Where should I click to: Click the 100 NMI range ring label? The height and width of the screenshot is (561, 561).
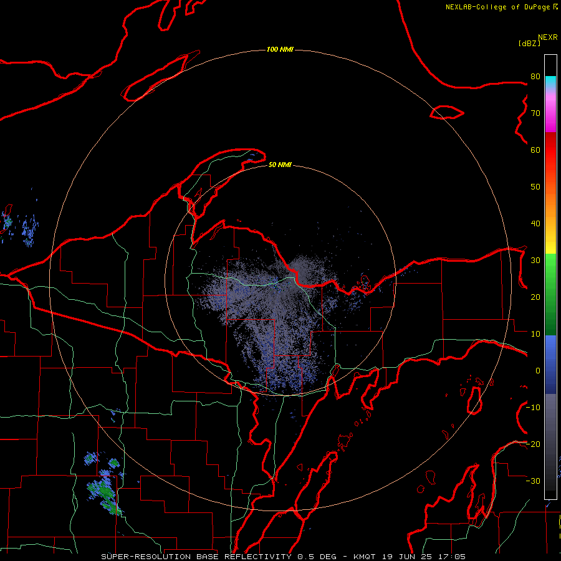pos(280,49)
